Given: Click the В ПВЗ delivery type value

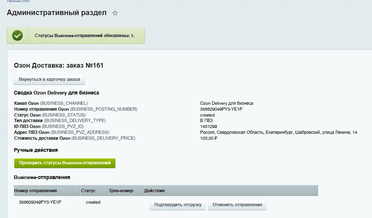Looking at the screenshot, I should pyautogui.click(x=207, y=121).
